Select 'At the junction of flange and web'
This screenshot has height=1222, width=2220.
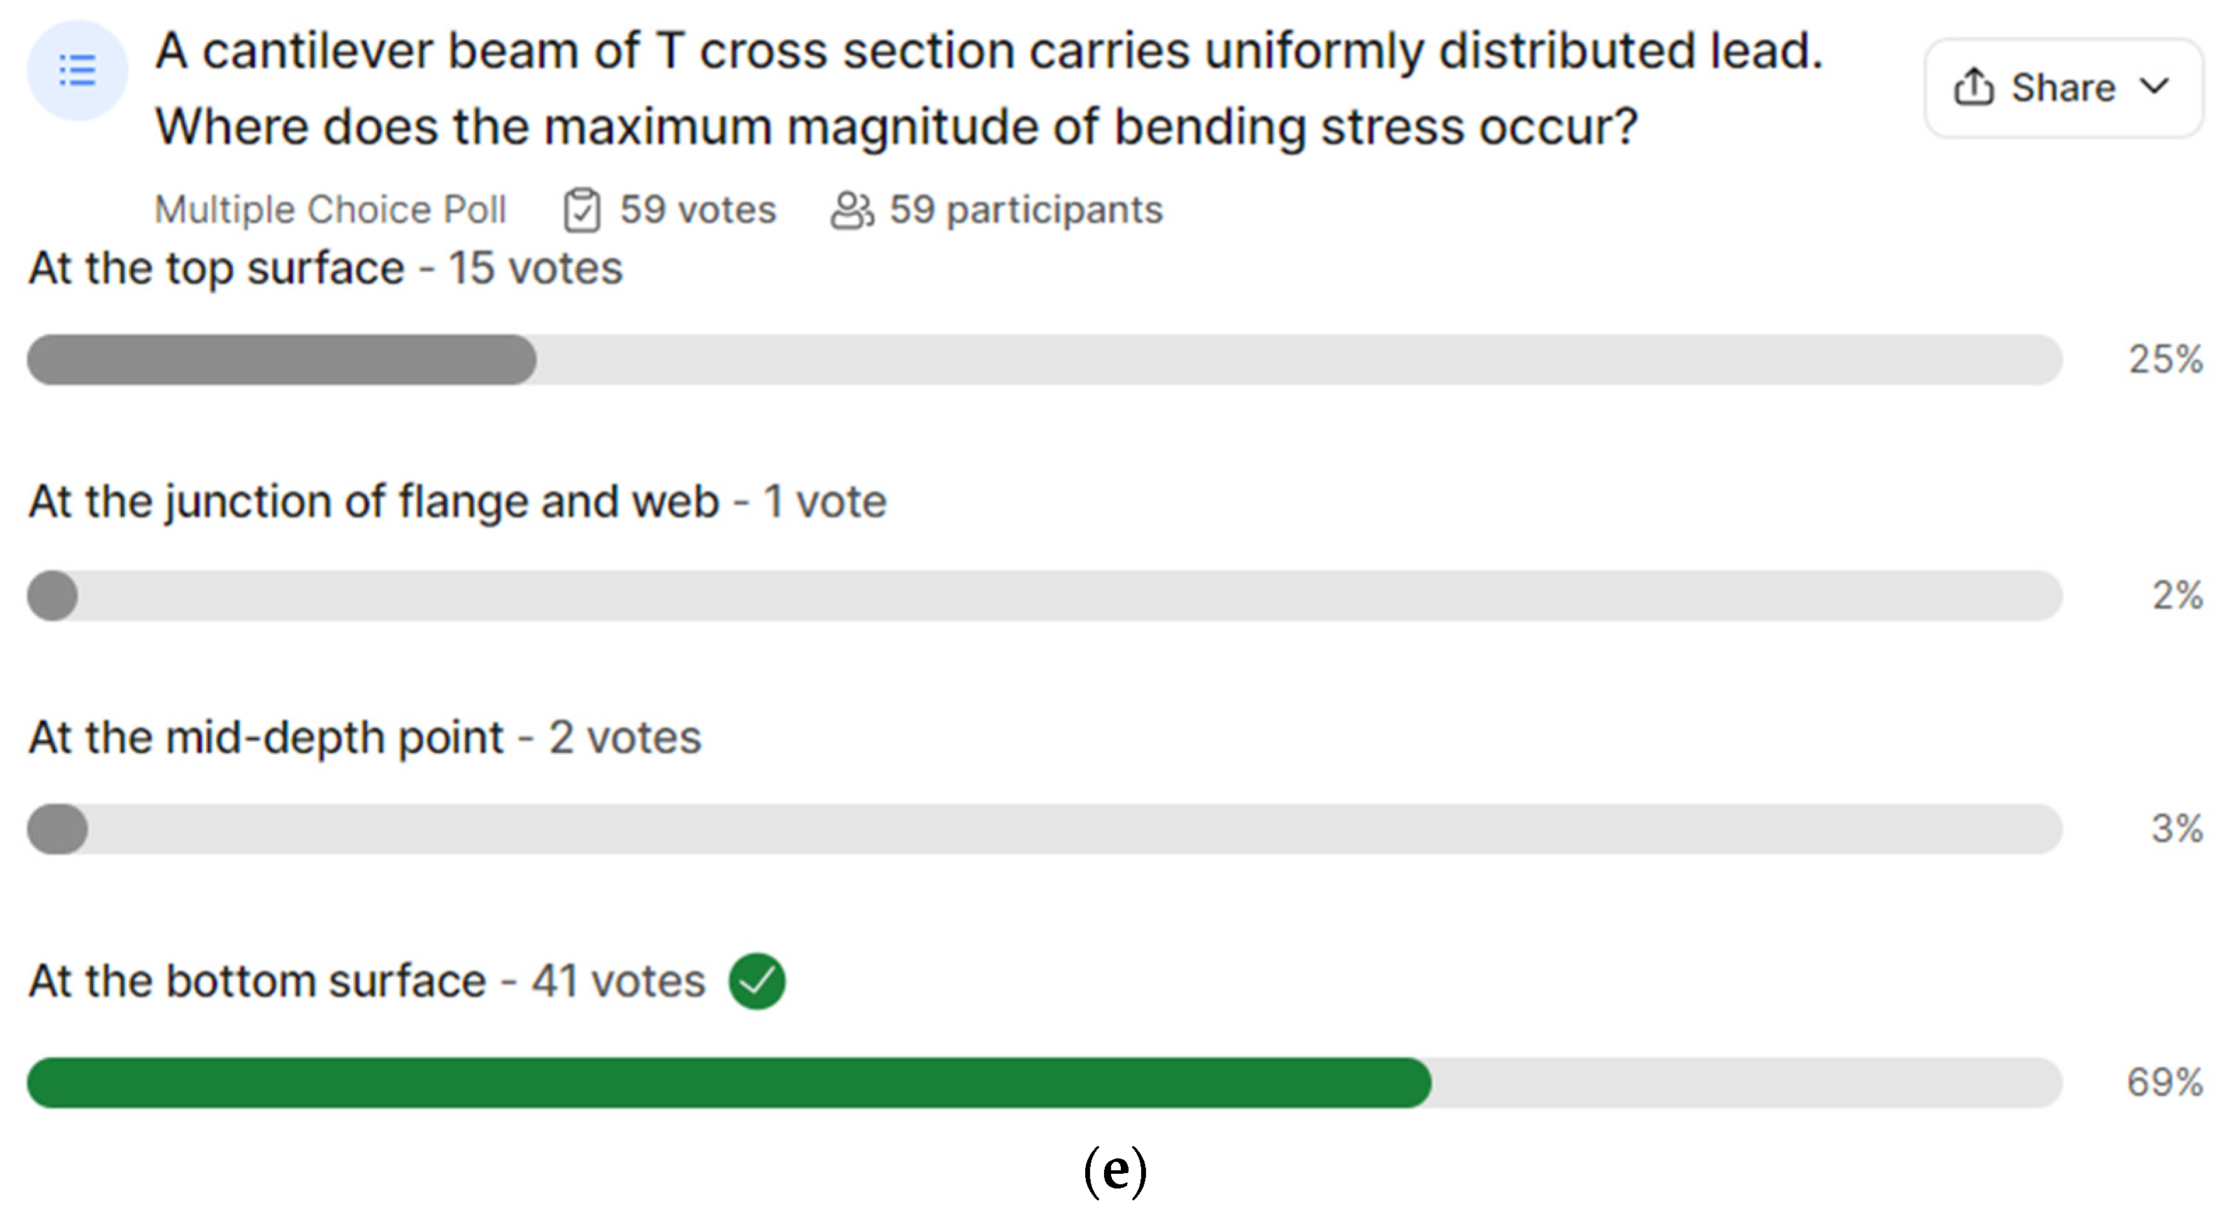373,501
